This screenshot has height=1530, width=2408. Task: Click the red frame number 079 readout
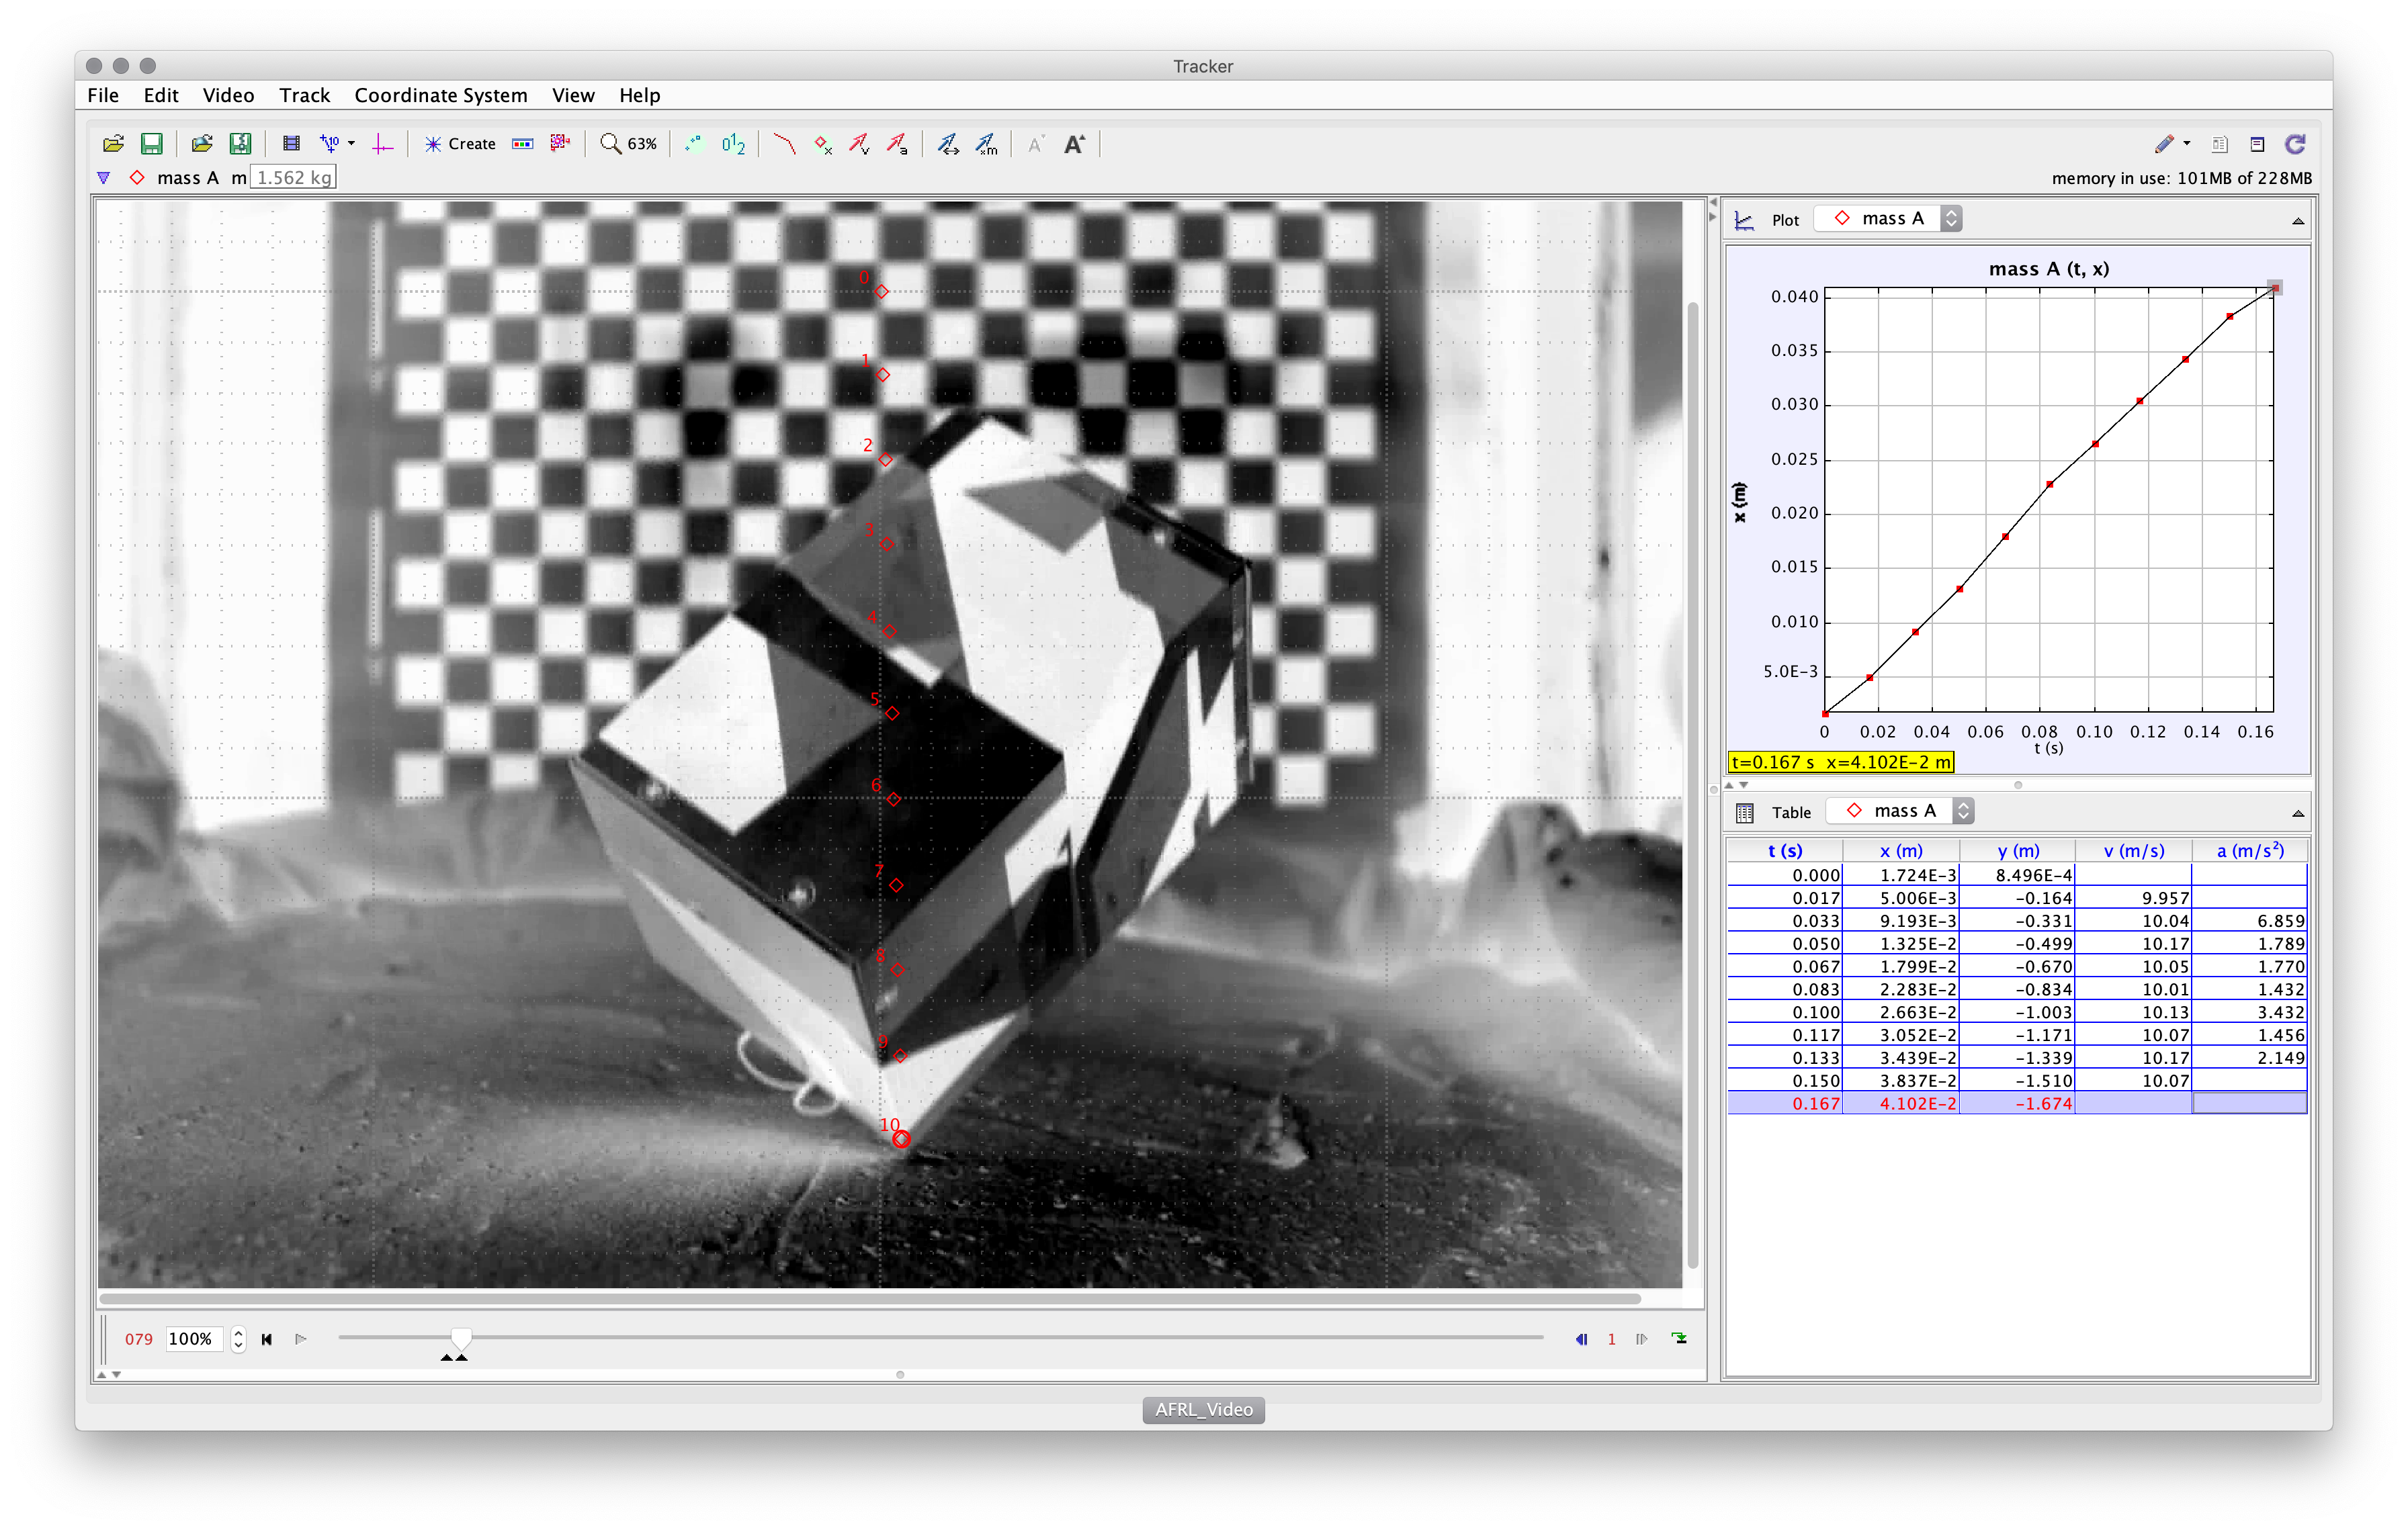click(138, 1339)
